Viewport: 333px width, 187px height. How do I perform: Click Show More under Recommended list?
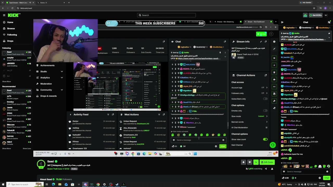pyautogui.click(x=7, y=149)
